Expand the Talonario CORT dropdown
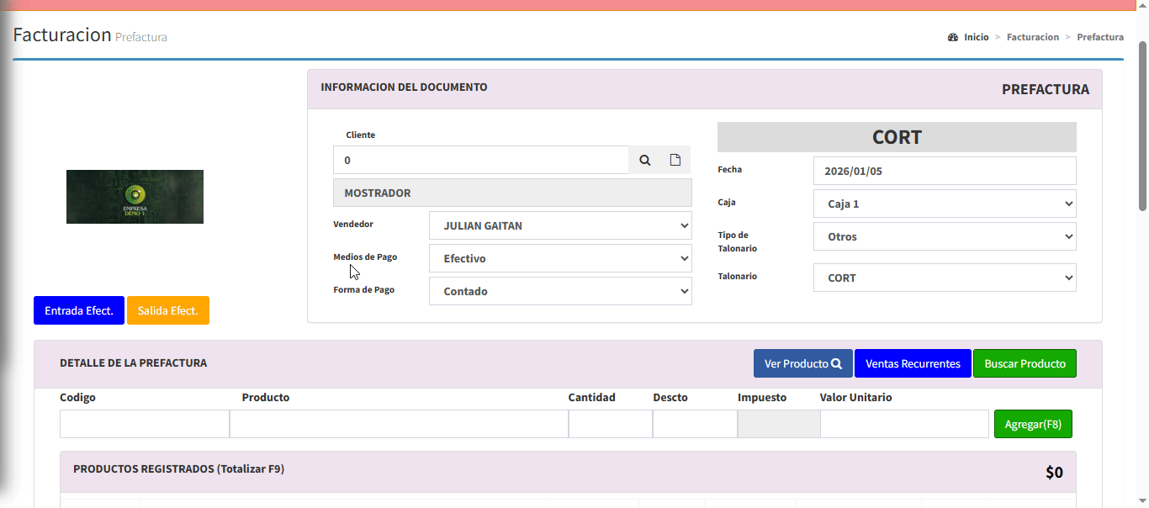The width and height of the screenshot is (1149, 508). pos(944,278)
